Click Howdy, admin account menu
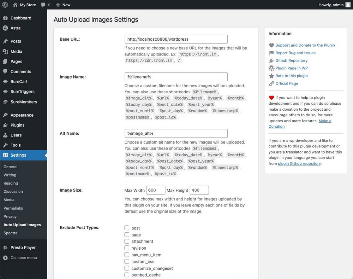 pos(334,5)
